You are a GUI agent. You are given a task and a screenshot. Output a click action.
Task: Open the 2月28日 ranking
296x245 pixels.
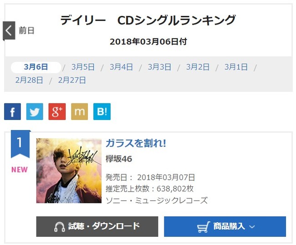29,80
